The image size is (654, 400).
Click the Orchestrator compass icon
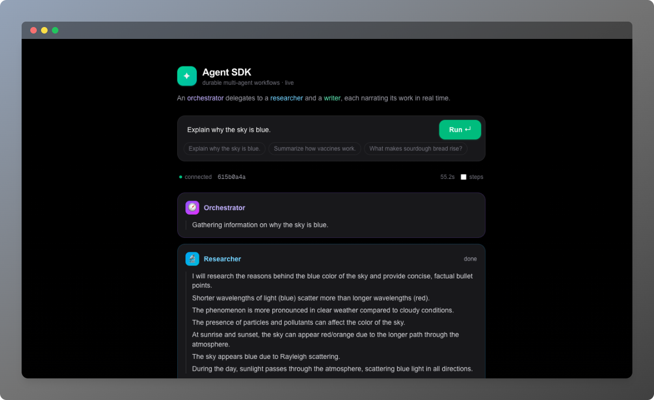192,208
